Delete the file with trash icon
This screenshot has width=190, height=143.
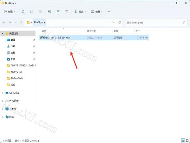67,12
